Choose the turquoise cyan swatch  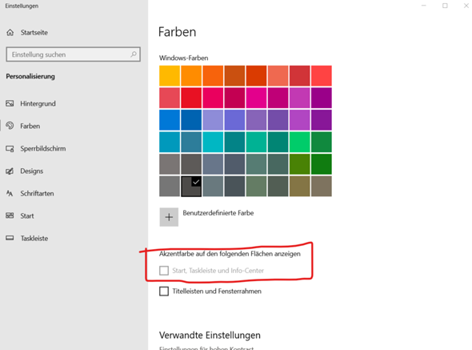click(x=213, y=142)
